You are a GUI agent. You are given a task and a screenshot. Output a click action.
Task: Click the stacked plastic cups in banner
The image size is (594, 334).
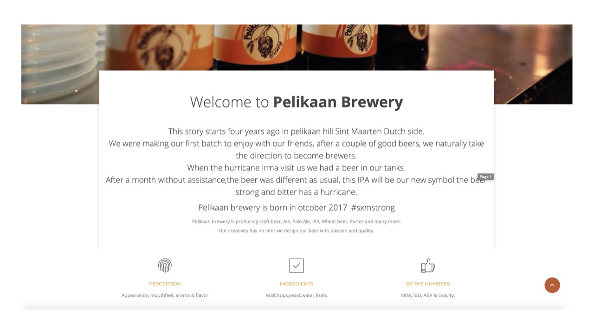60,64
